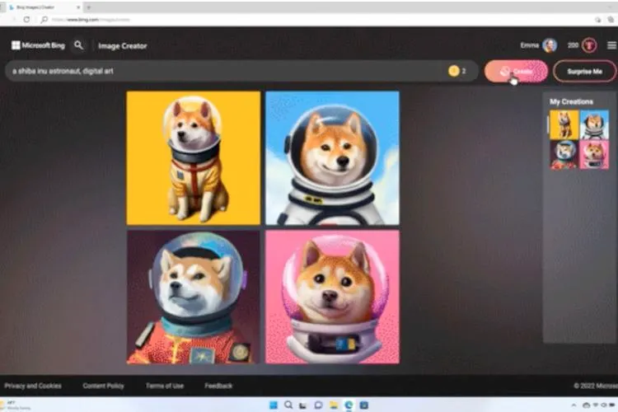The width and height of the screenshot is (618, 412).
Task: Click the Microsoft Bing logo
Action: click(38, 45)
